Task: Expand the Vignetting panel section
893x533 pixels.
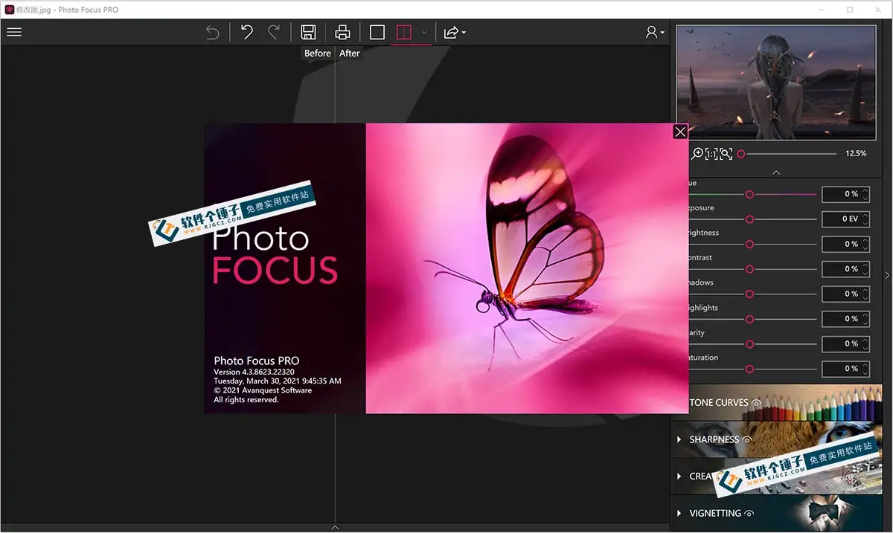Action: (x=679, y=513)
